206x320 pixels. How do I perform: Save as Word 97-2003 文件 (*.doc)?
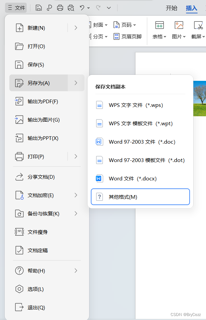pos(140,142)
